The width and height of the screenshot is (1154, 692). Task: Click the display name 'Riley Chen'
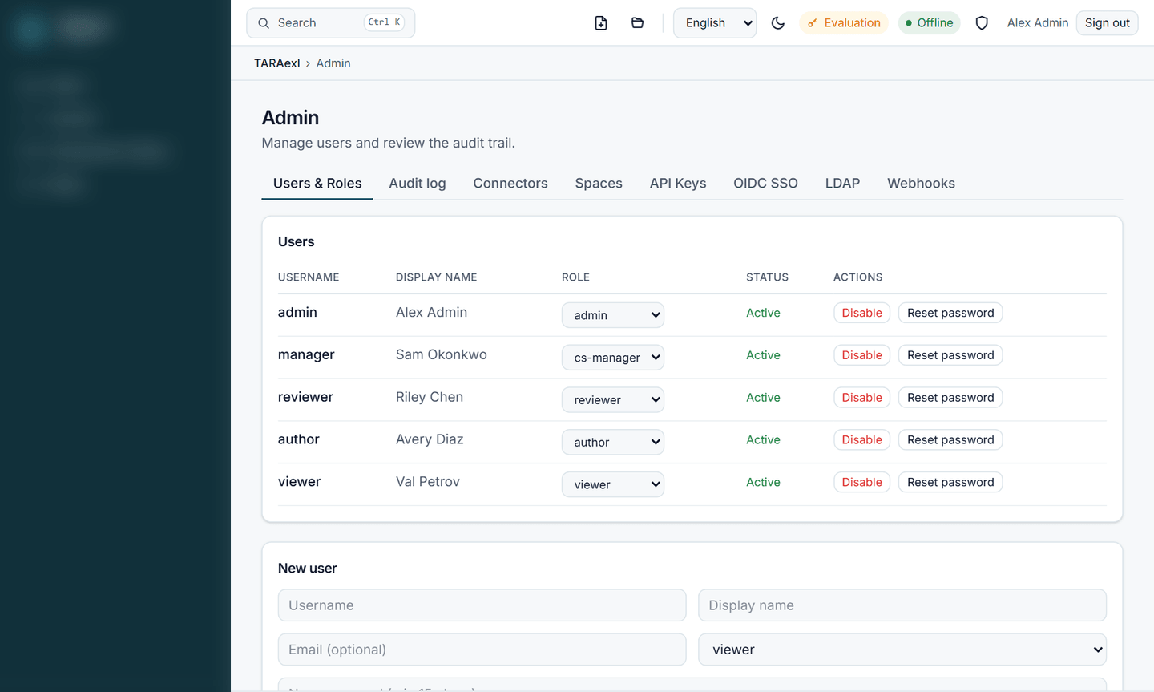pos(430,397)
